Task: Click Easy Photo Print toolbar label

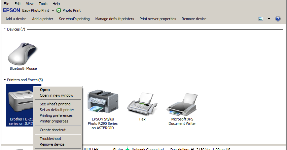Action: point(36,10)
